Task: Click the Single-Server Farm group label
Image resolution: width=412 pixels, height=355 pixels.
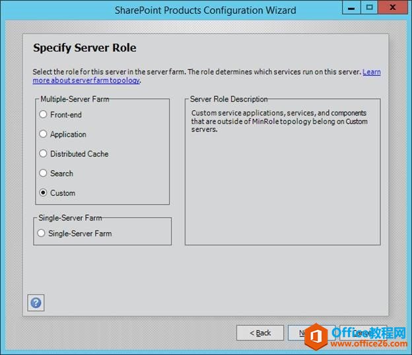Action: click(70, 218)
